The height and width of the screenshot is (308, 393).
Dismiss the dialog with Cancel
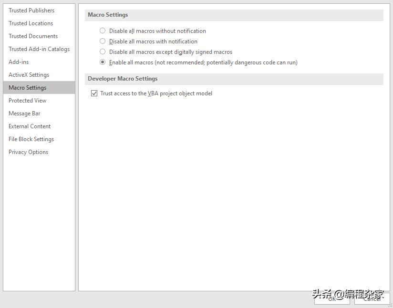[372, 299]
